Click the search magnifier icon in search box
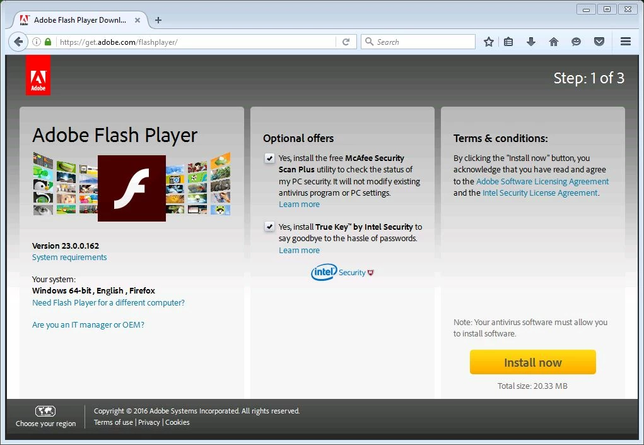This screenshot has width=644, height=445. pos(369,42)
